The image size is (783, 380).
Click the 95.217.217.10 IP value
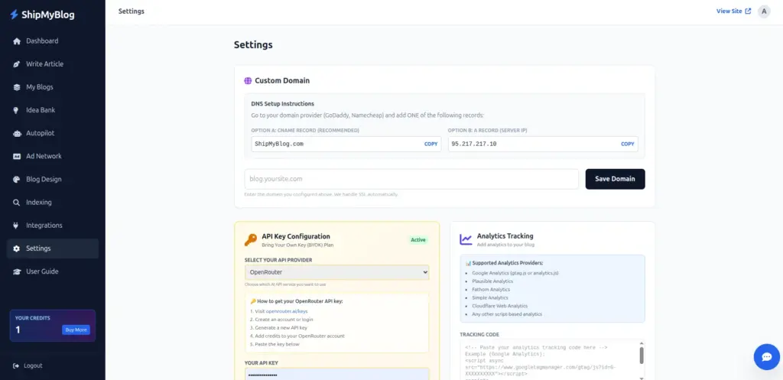point(474,144)
